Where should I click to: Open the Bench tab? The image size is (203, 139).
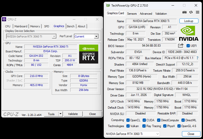point(71,26)
